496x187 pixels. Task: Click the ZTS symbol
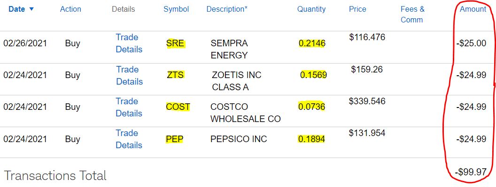[x=175, y=75]
